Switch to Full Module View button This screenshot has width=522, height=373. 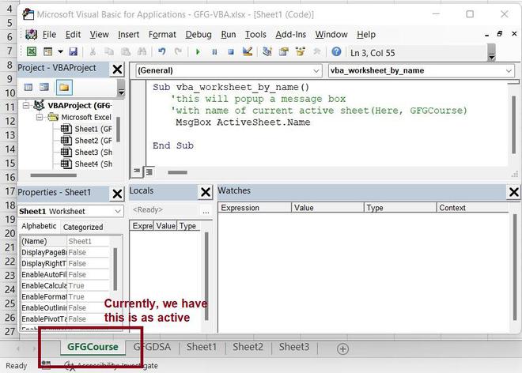point(149,171)
